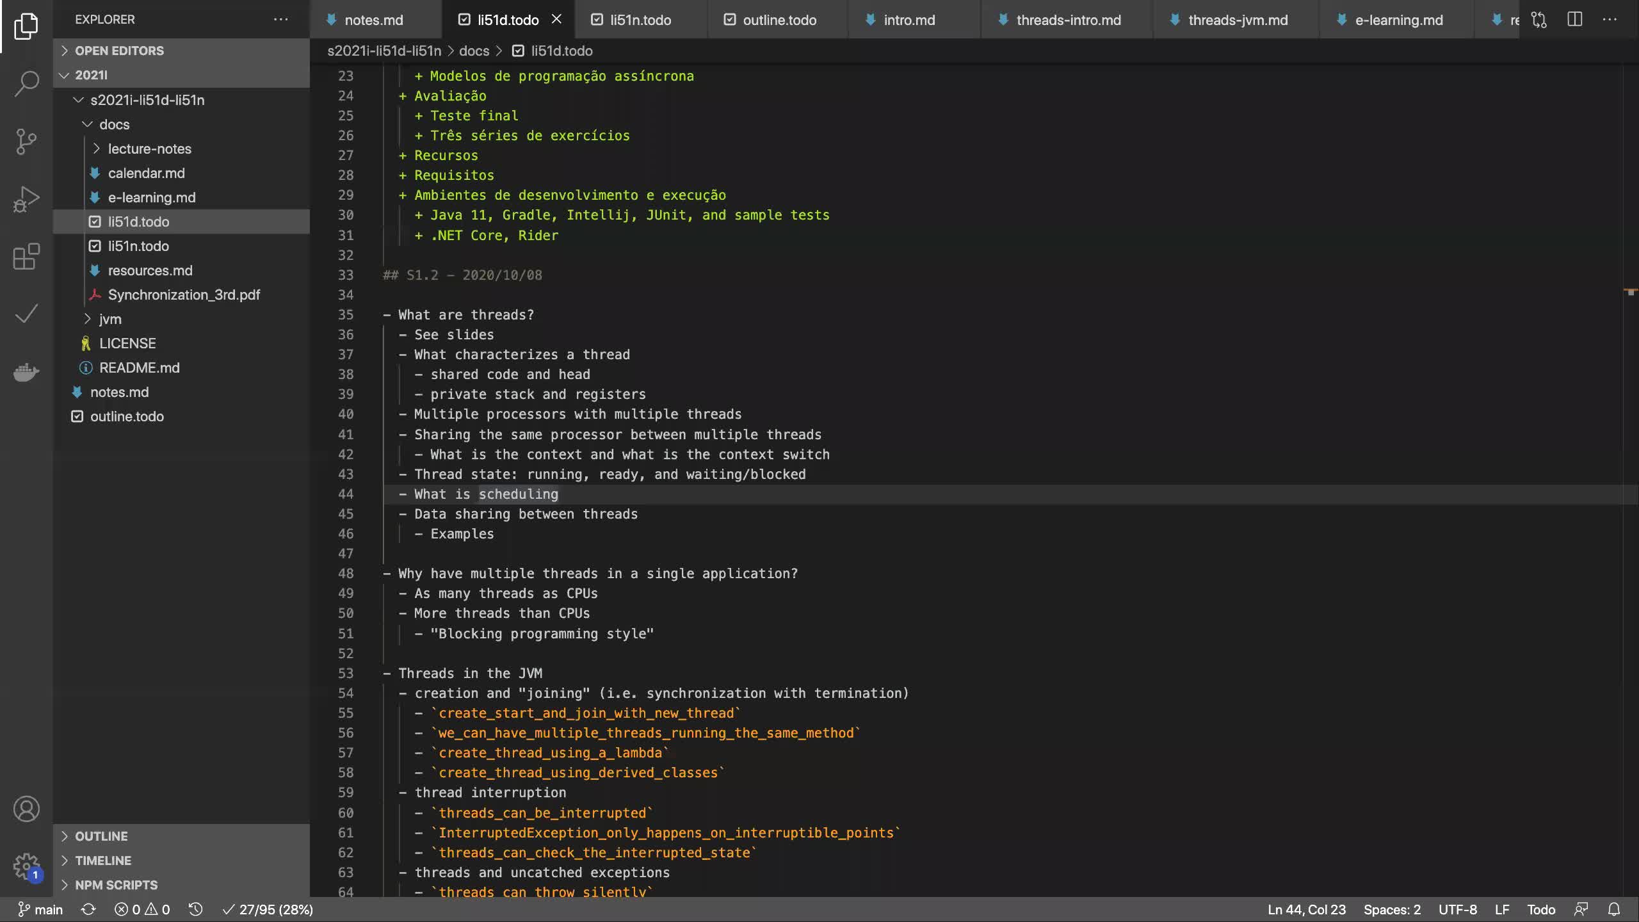
Task: Click the docs breadcrumb segment
Action: [474, 51]
